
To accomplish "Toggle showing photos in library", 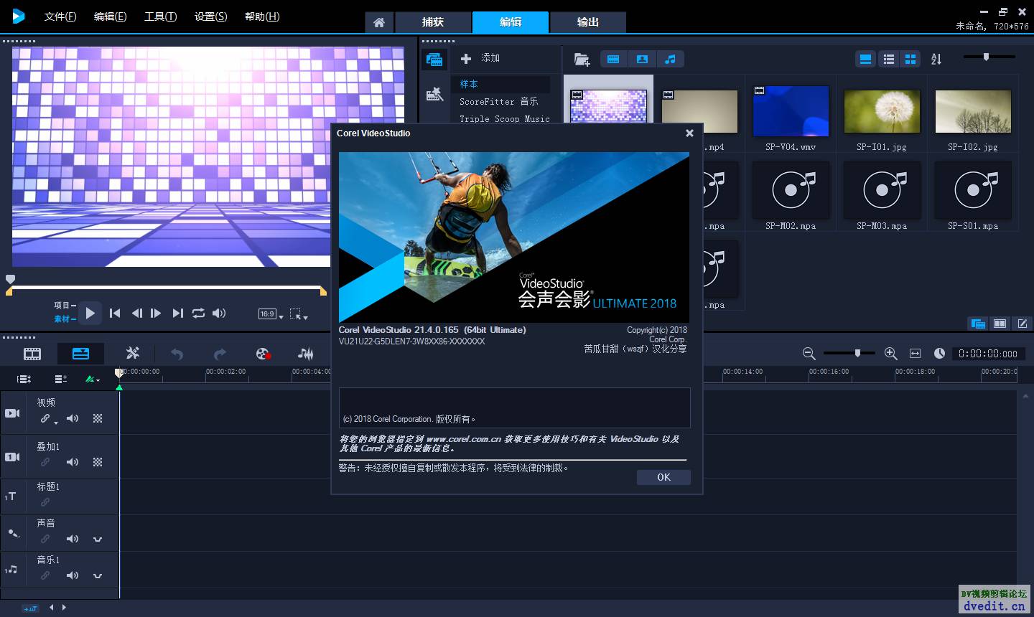I will (x=642, y=60).
